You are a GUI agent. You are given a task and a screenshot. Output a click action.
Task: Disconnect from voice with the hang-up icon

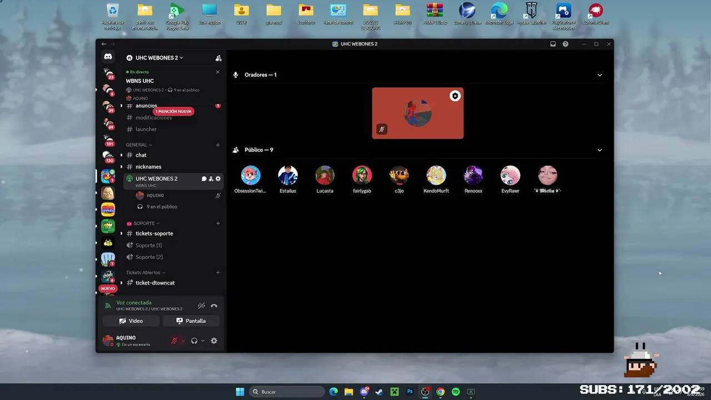click(214, 306)
